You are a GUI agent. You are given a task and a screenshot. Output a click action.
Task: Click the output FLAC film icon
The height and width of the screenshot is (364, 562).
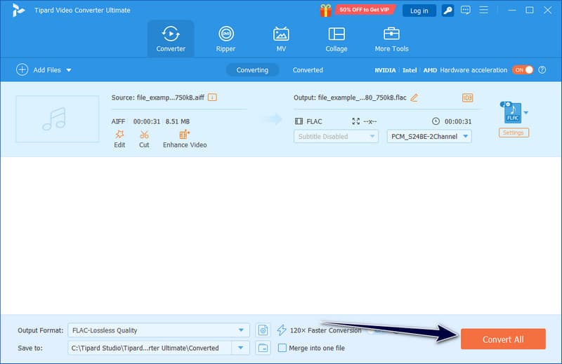299,121
